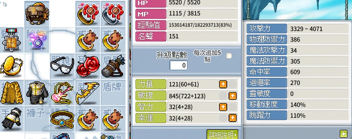Viewport: 352px width, 139px height.
Task: Select the red rose earrings item
Action: pos(88,66)
